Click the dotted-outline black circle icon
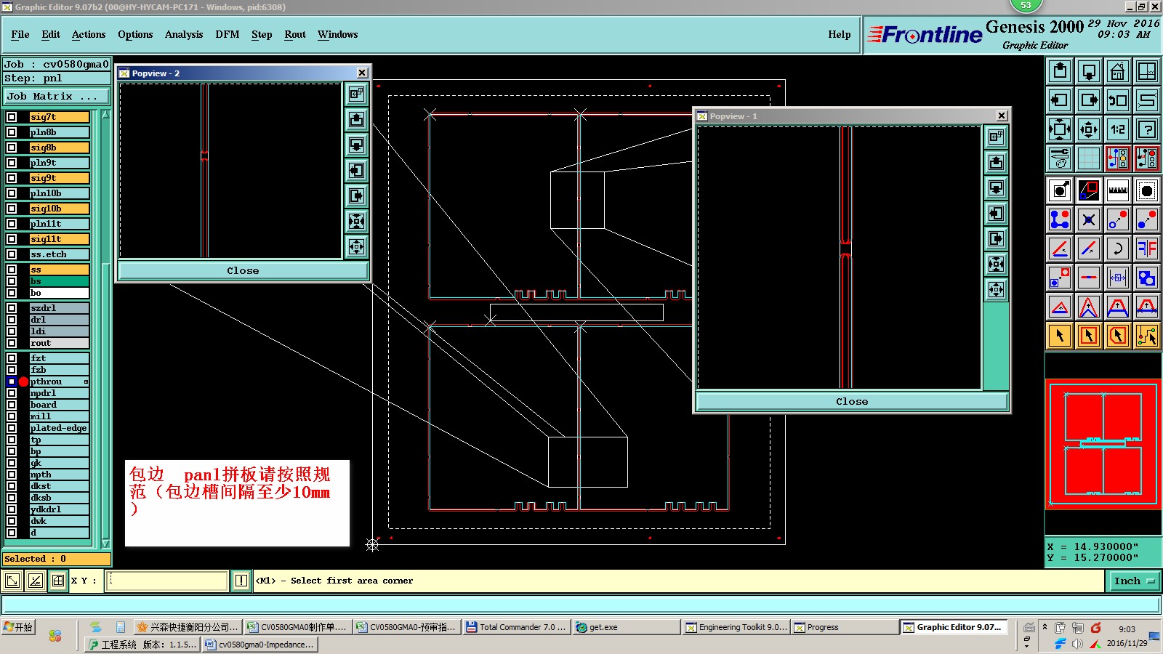 click(x=1147, y=190)
